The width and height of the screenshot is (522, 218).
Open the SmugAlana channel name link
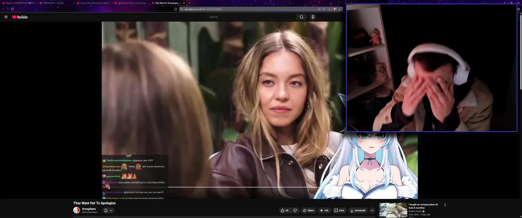click(x=89, y=209)
